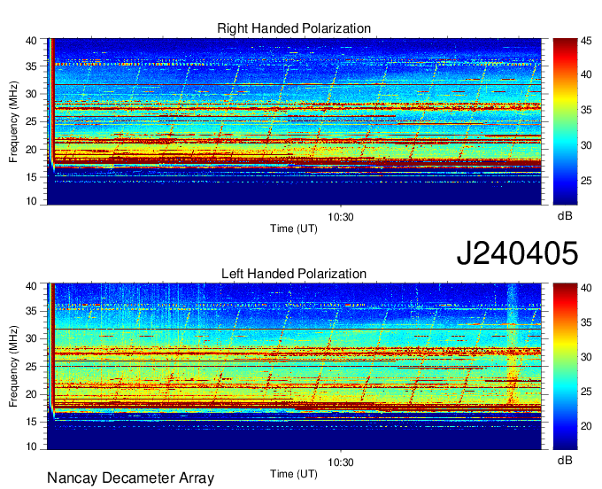Viewport: 602px width, 489px height.
Task: Click 10 MHz tick on lower frequency axis
Action: point(32,446)
